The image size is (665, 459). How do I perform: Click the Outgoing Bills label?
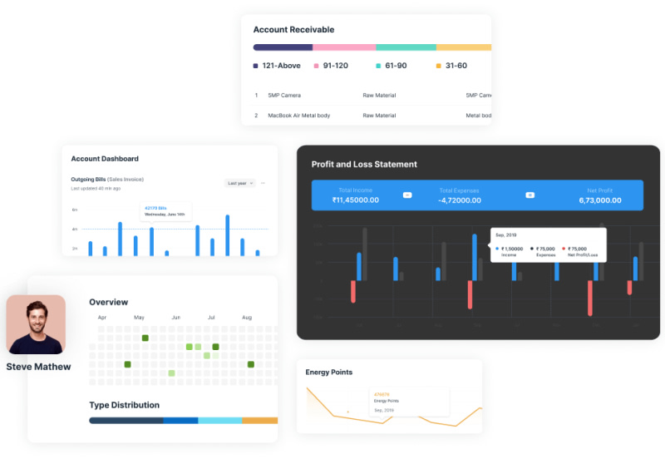(x=88, y=180)
